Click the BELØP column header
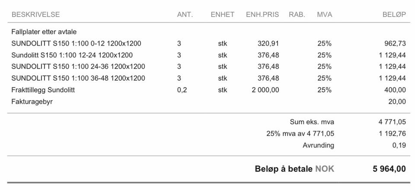Screen dimensions: 415x190 (394, 15)
